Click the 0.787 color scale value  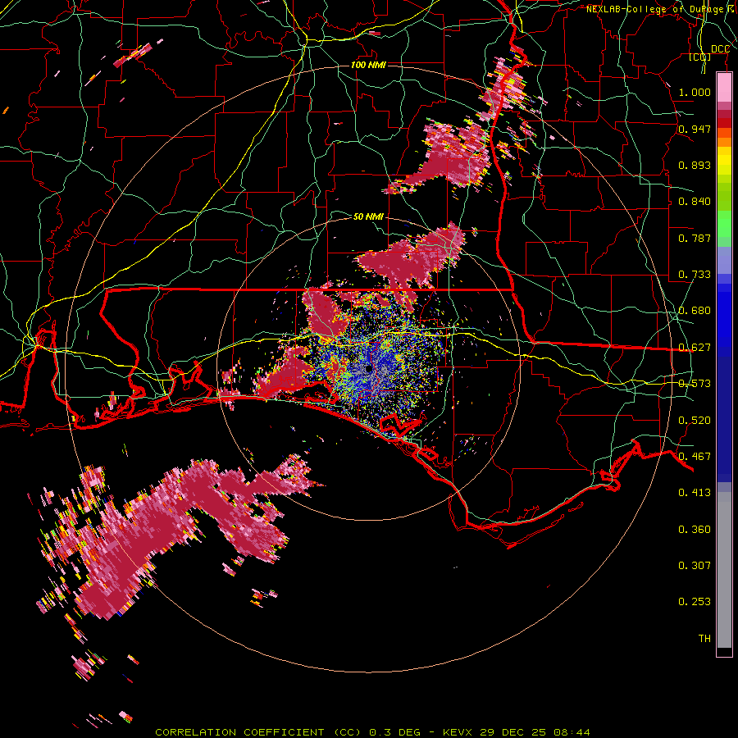pyautogui.click(x=695, y=238)
